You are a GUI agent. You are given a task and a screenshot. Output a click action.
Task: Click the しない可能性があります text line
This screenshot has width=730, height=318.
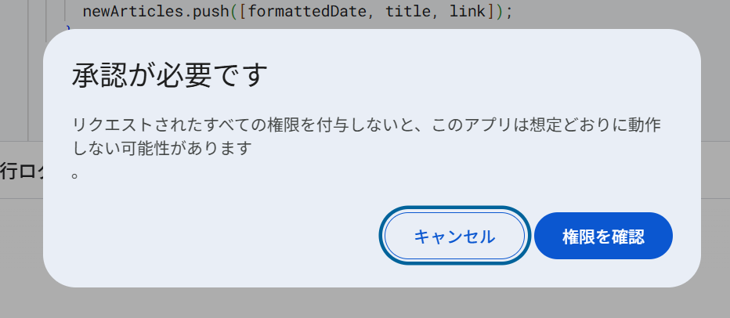[161, 147]
